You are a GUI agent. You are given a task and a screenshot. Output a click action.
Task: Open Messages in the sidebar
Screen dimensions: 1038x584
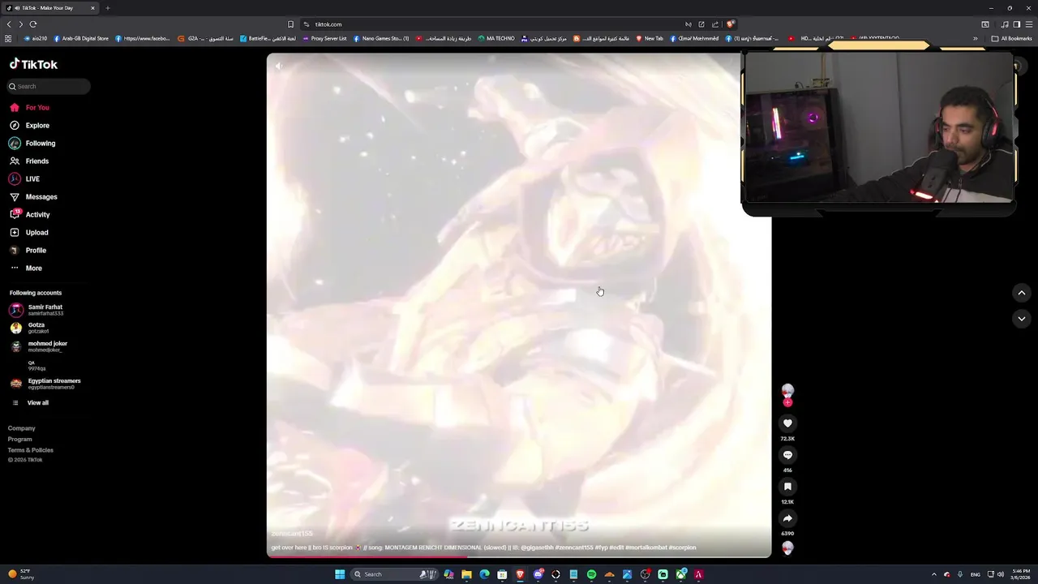pos(33,196)
